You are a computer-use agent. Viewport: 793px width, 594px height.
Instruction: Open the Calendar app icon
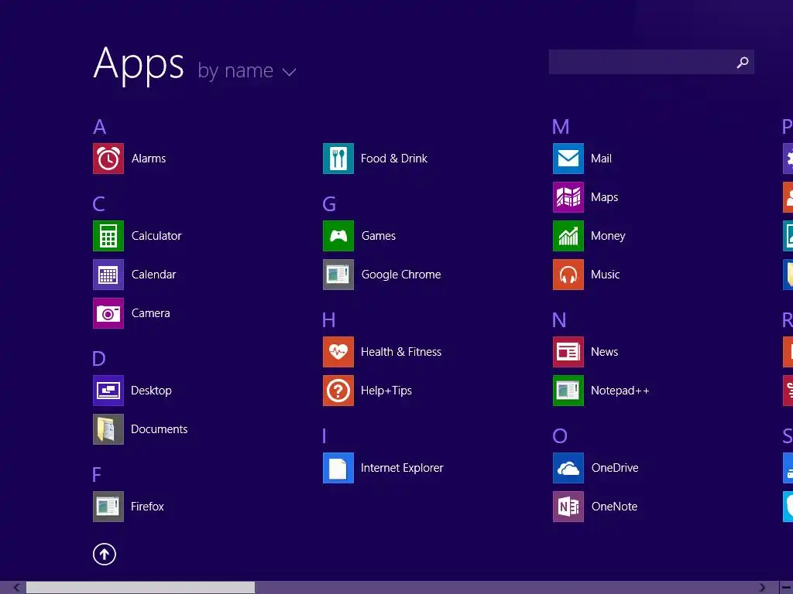click(x=108, y=275)
